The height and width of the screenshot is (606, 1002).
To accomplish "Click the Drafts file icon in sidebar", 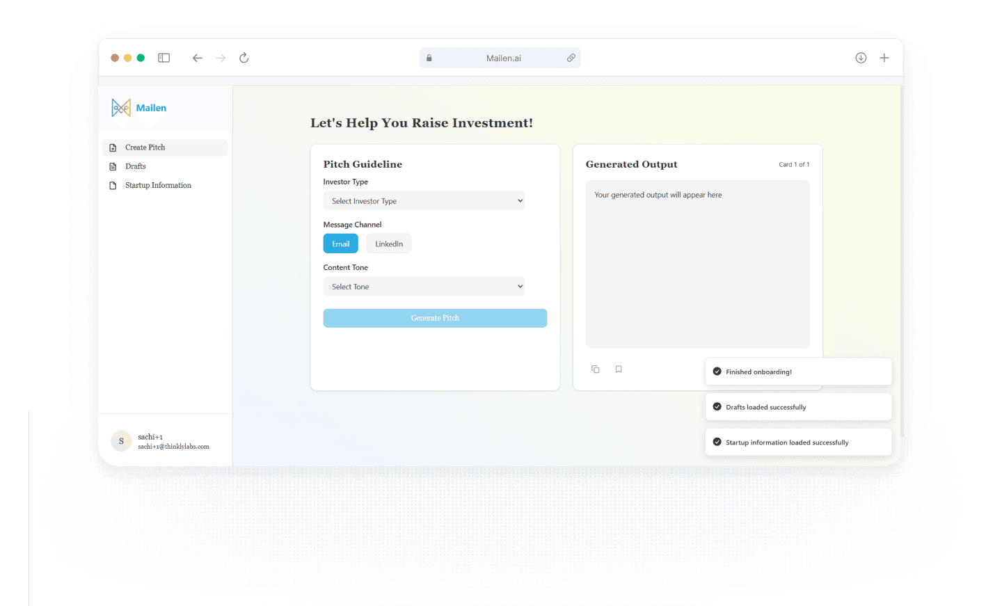I will point(113,166).
